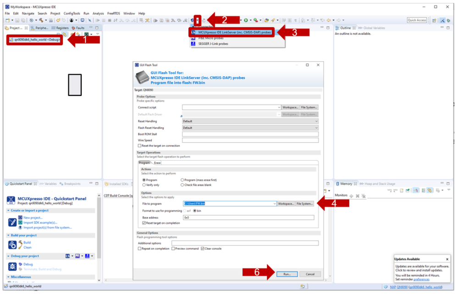Switch to the Registers tab

click(60, 28)
